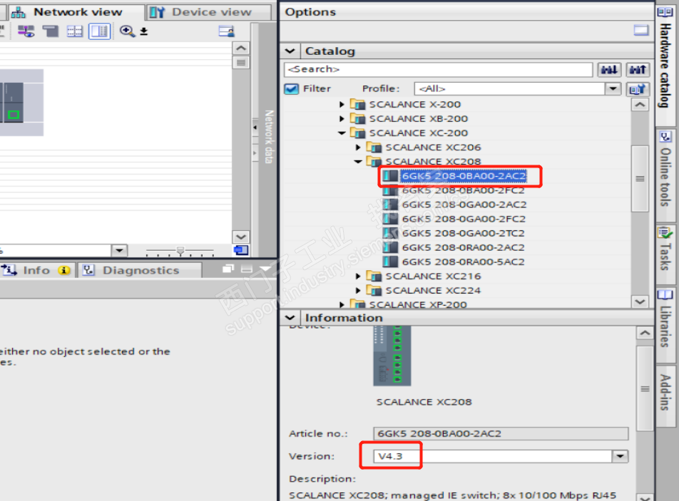This screenshot has height=501, width=679.
Task: Click the Article no. field
Action: [x=501, y=433]
